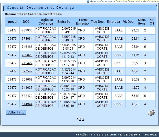The image size is (159, 137).
Task: Go to results page 2
Action: click(x=80, y=119)
